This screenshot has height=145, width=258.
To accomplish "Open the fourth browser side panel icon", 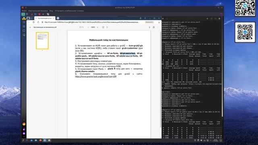I will coord(24,35).
